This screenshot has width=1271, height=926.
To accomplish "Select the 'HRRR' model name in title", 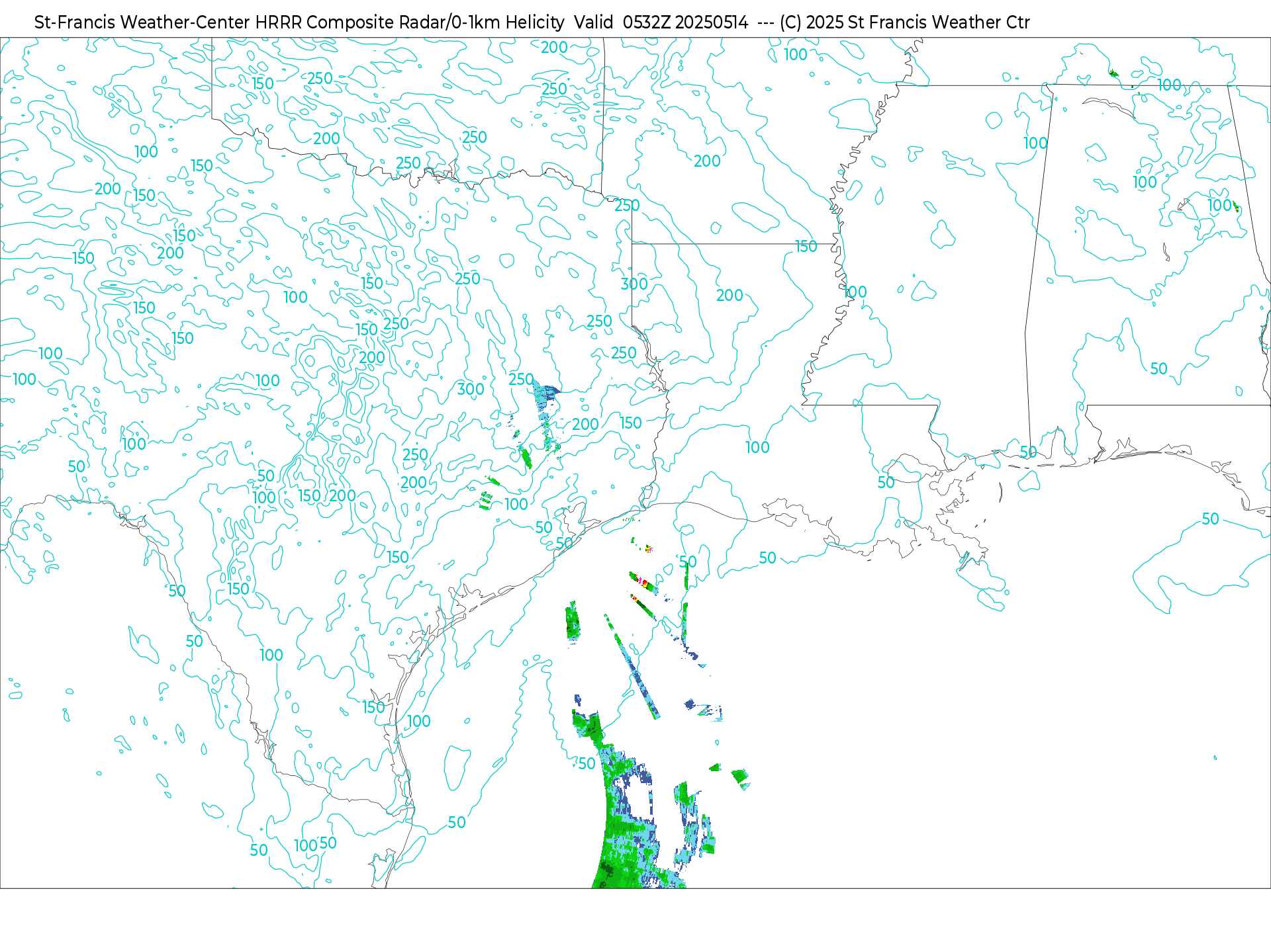I will [x=279, y=22].
